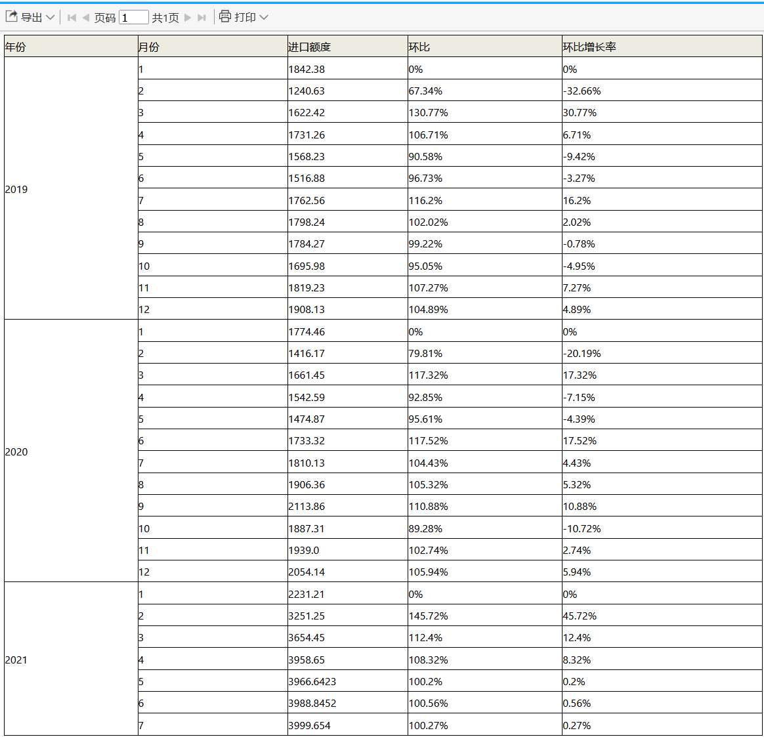764x737 pixels.
Task: Click the 进口额度 column header
Action: click(x=348, y=47)
